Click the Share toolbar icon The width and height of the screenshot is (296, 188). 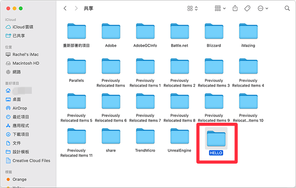point(235,8)
